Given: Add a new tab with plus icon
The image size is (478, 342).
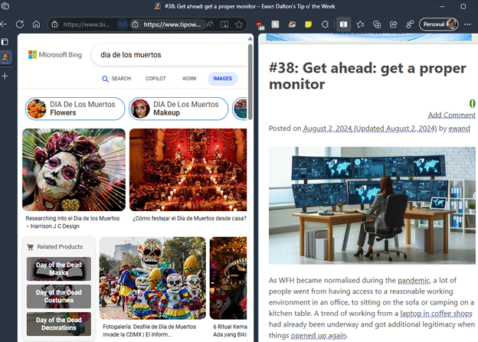Looking at the screenshot, I should point(5,77).
